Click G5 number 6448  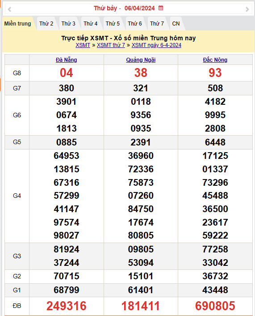[x=215, y=142]
